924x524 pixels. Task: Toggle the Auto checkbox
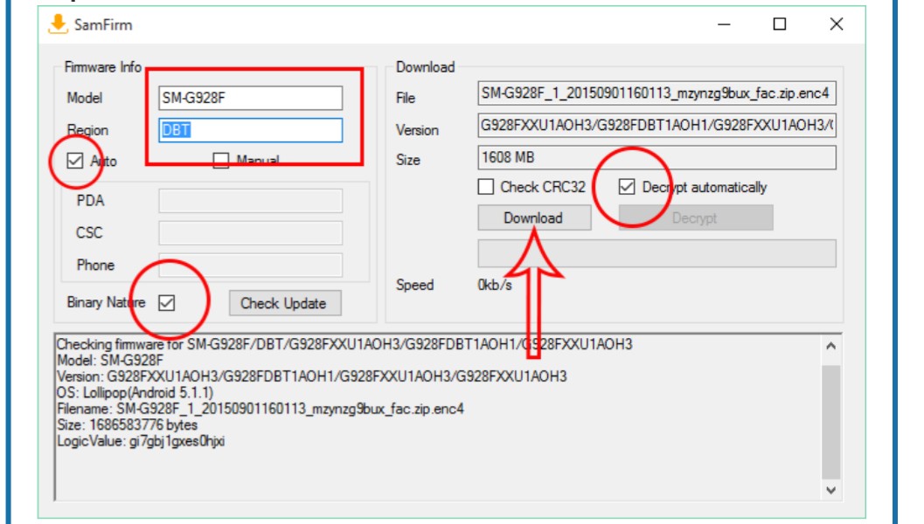[75, 160]
